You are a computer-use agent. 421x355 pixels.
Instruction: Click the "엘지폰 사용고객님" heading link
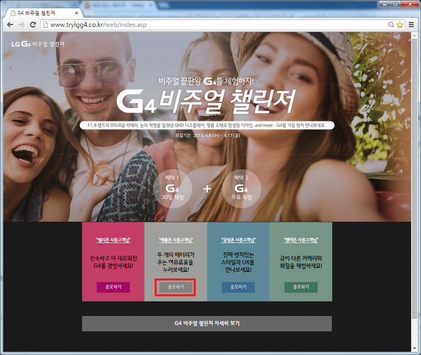click(x=113, y=240)
